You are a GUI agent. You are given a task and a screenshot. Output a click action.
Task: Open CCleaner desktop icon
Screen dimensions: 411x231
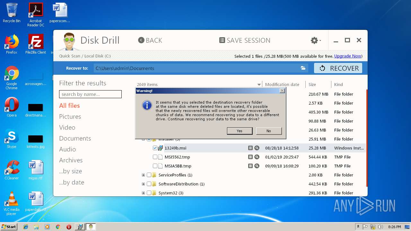12,170
